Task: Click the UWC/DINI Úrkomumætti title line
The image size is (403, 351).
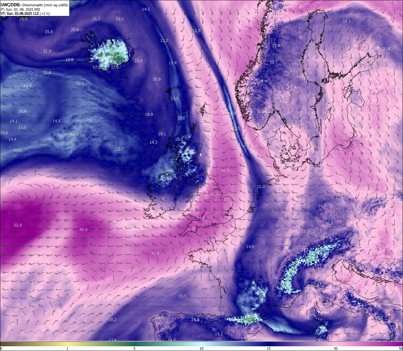Action: 35,5
